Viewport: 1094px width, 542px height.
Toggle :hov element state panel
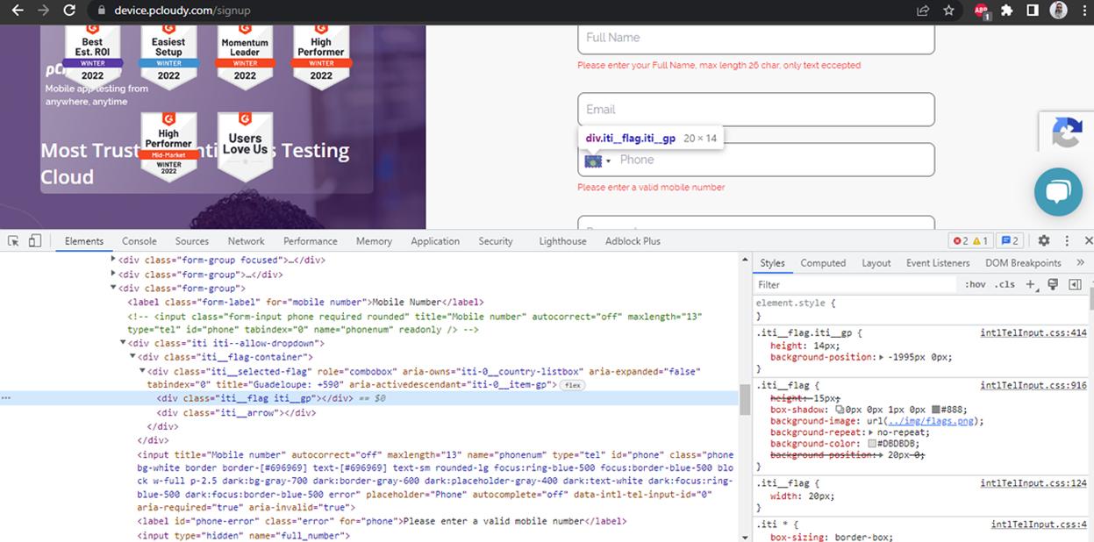(x=975, y=284)
